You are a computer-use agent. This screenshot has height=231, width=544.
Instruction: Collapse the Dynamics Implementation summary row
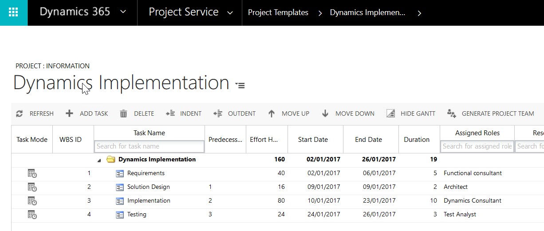[x=99, y=160]
